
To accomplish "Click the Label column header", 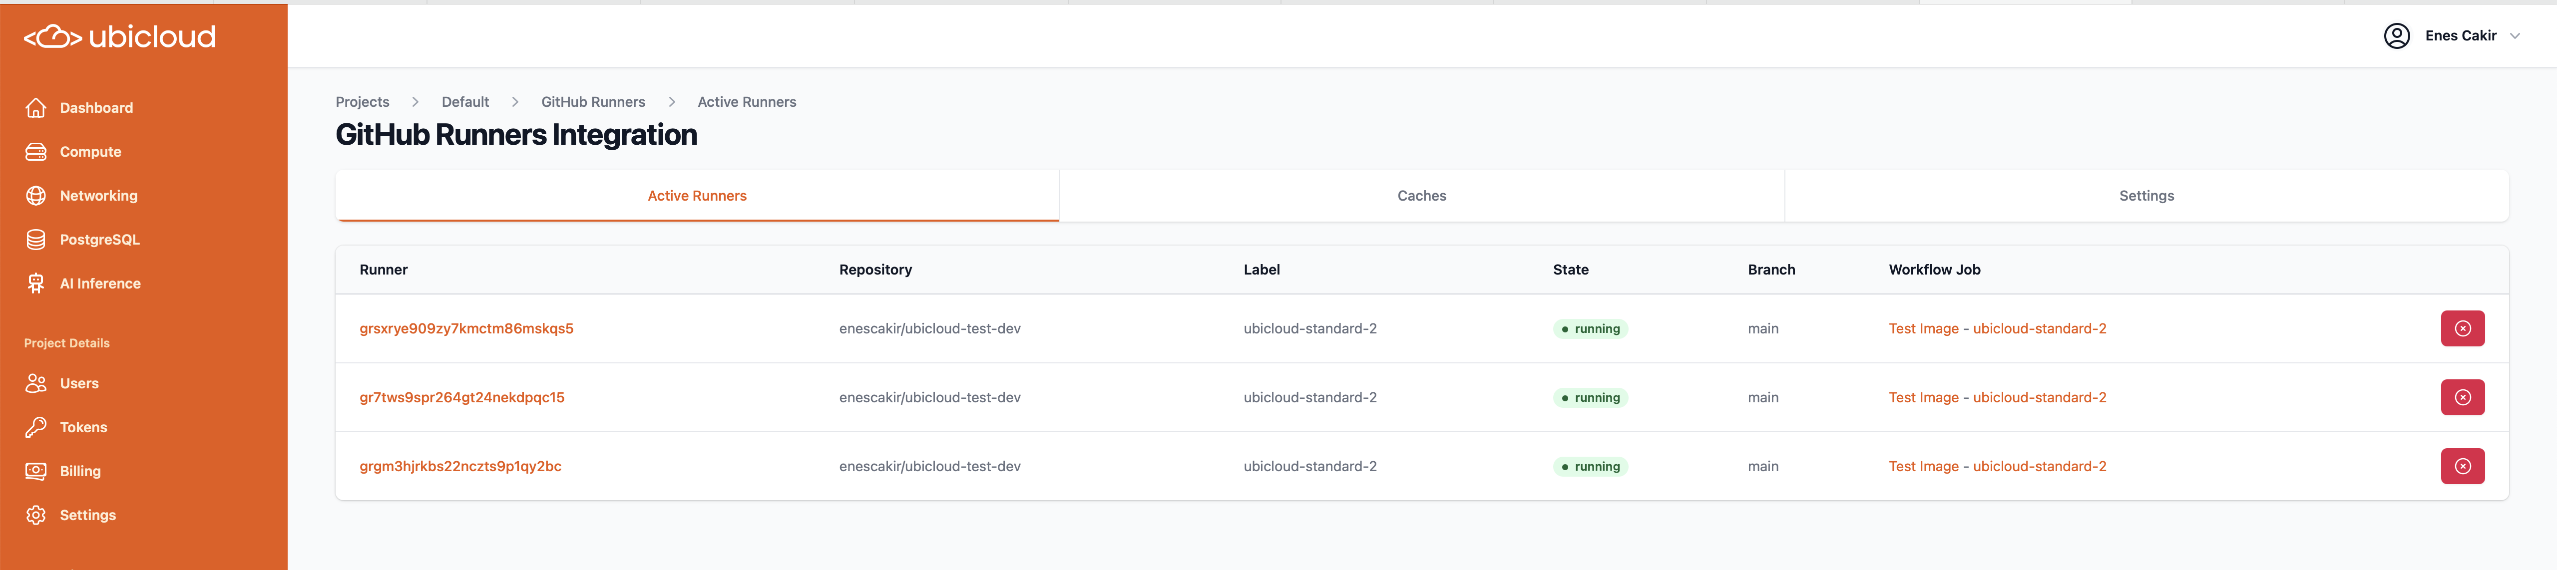I will click(1262, 270).
